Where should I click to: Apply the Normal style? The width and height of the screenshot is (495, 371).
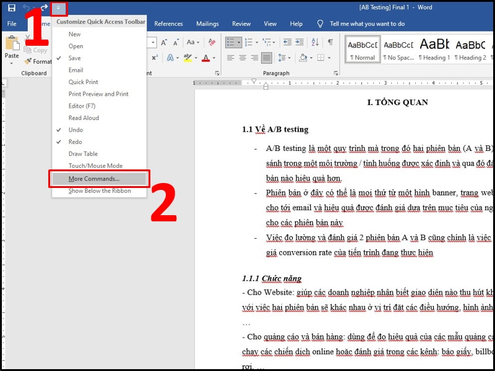pyautogui.click(x=363, y=49)
